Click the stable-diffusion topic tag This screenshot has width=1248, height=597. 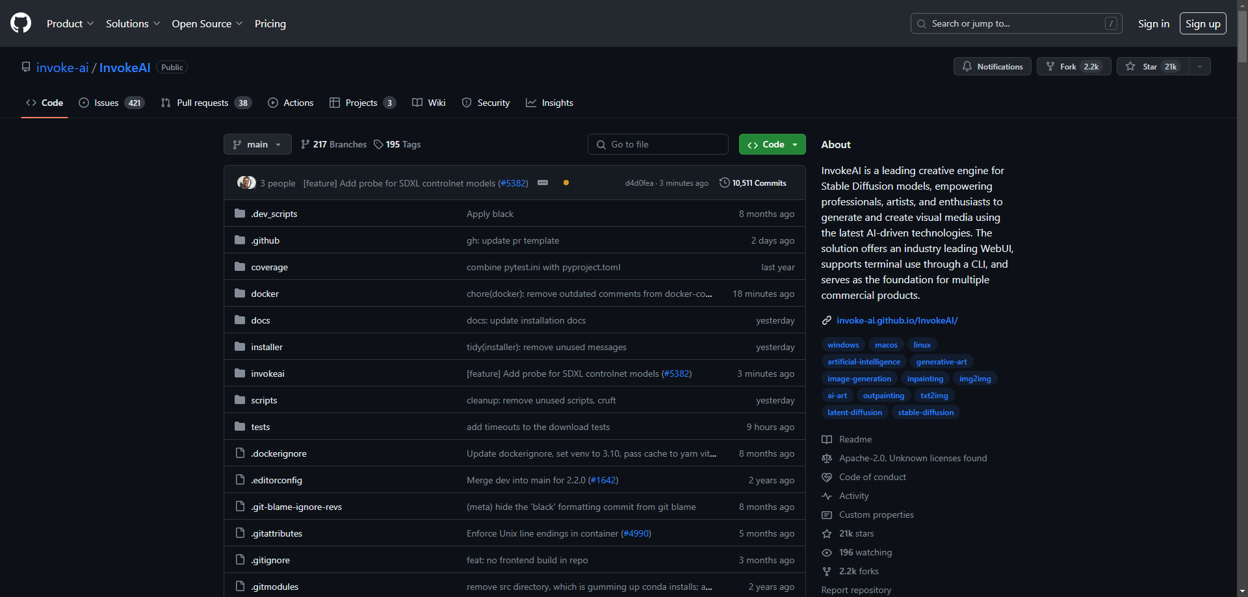926,413
